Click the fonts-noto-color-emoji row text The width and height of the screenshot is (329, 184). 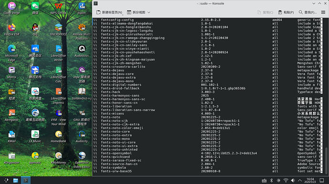(122, 128)
